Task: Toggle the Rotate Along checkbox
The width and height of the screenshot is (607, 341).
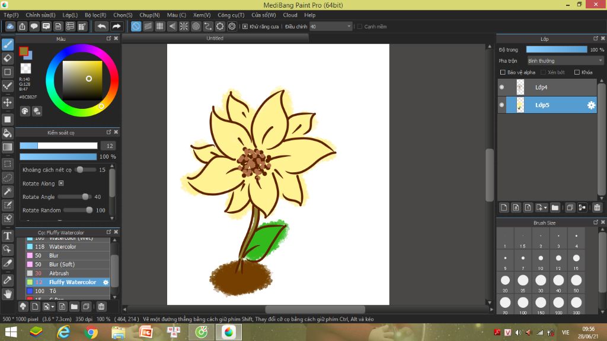Action: tap(61, 184)
